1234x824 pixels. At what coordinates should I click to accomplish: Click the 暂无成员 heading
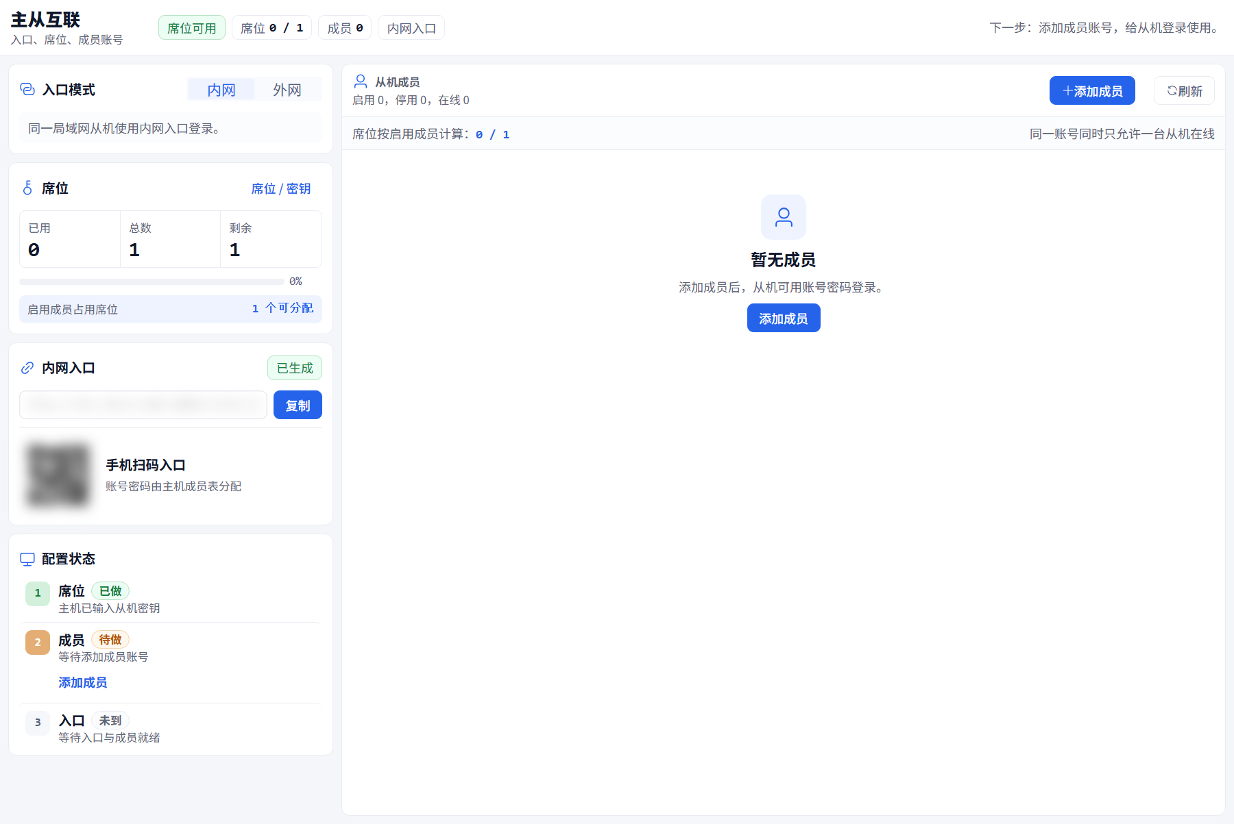coord(784,260)
